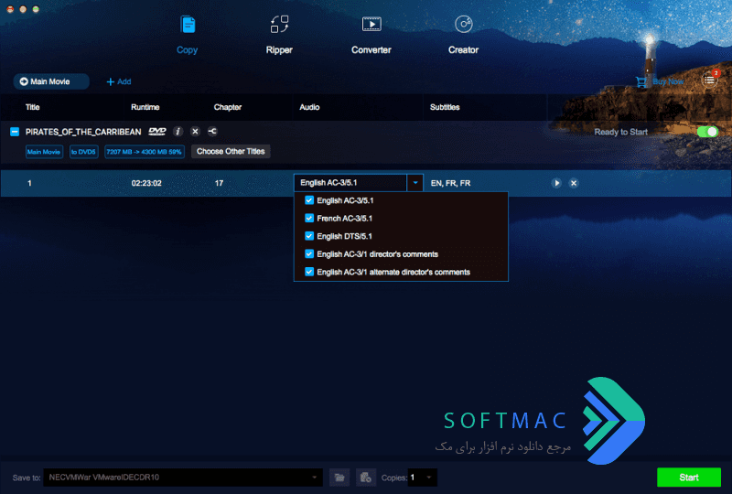This screenshot has height=494, width=732.
Task: Open the task queue list icon
Action: tap(710, 80)
